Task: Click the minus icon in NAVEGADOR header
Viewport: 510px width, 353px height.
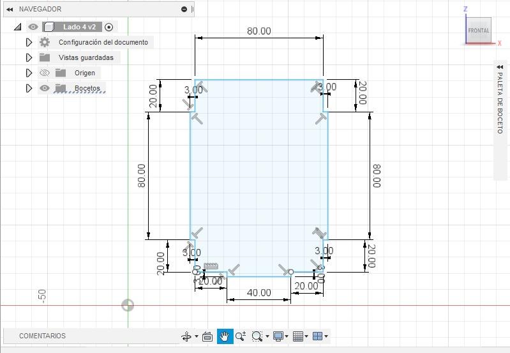Action: (x=184, y=10)
